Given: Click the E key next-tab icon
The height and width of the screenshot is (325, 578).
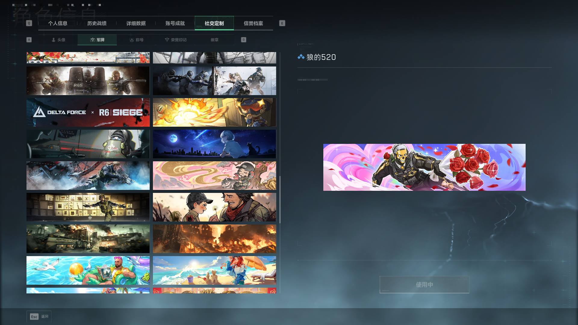Looking at the screenshot, I should 282,23.
